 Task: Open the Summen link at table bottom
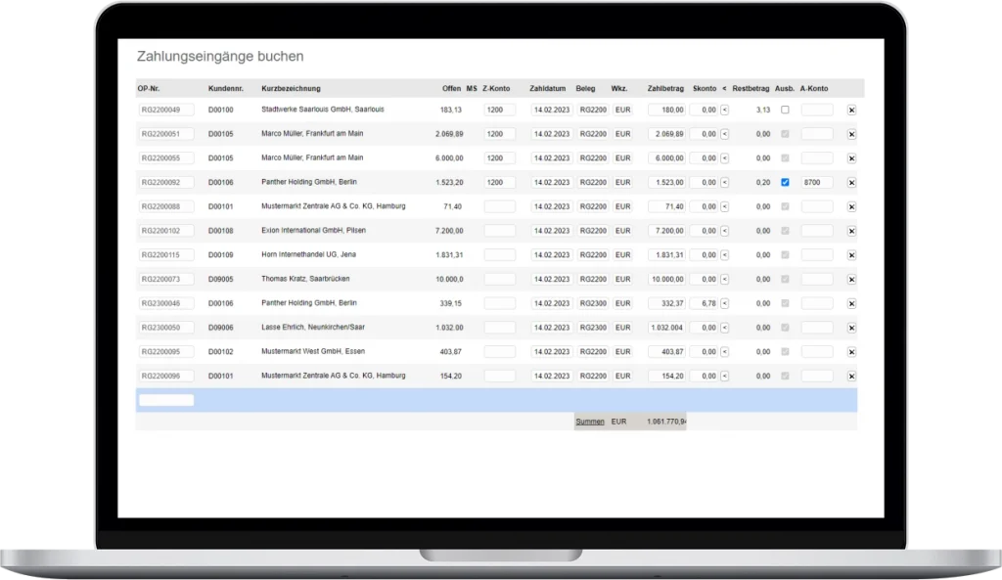(x=590, y=422)
